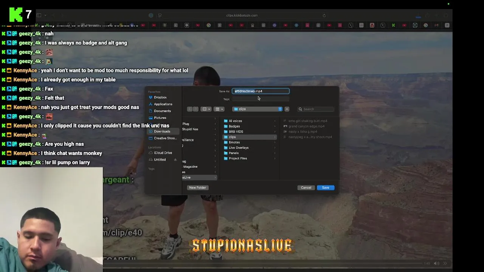Eject the Untitled disk

tap(175, 159)
